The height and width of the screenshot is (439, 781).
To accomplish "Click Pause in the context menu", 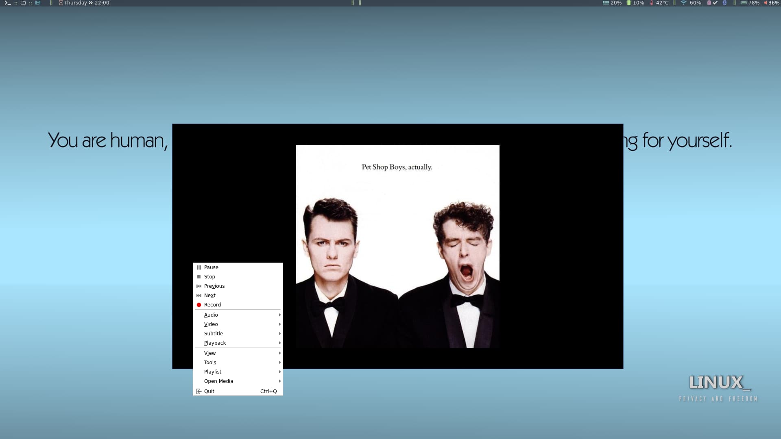I will 238,267.
